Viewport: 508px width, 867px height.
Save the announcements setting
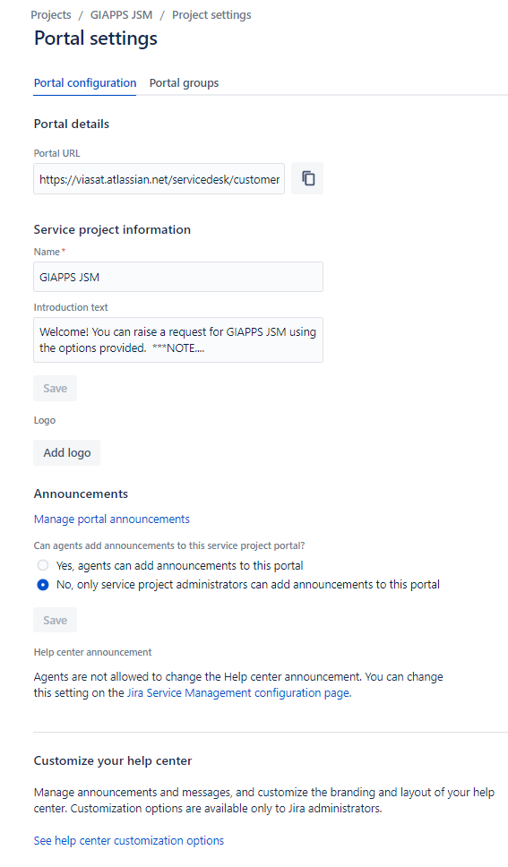pyautogui.click(x=56, y=621)
